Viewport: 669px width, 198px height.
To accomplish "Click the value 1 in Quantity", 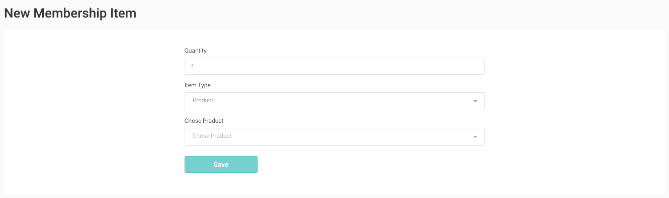I will tap(193, 66).
